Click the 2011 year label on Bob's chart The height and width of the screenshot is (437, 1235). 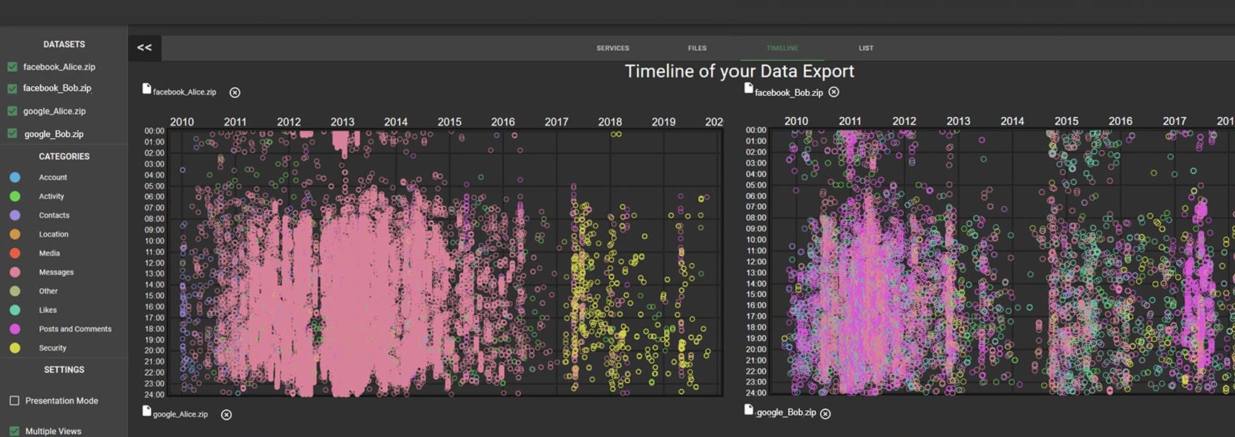pos(850,121)
